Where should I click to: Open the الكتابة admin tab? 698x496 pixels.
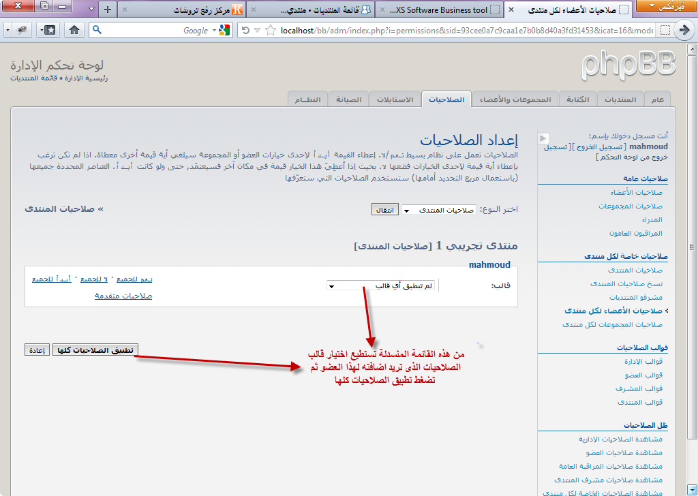577,99
